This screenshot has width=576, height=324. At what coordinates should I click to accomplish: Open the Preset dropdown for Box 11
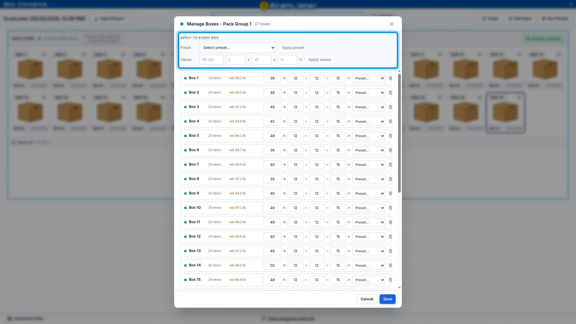(368, 222)
